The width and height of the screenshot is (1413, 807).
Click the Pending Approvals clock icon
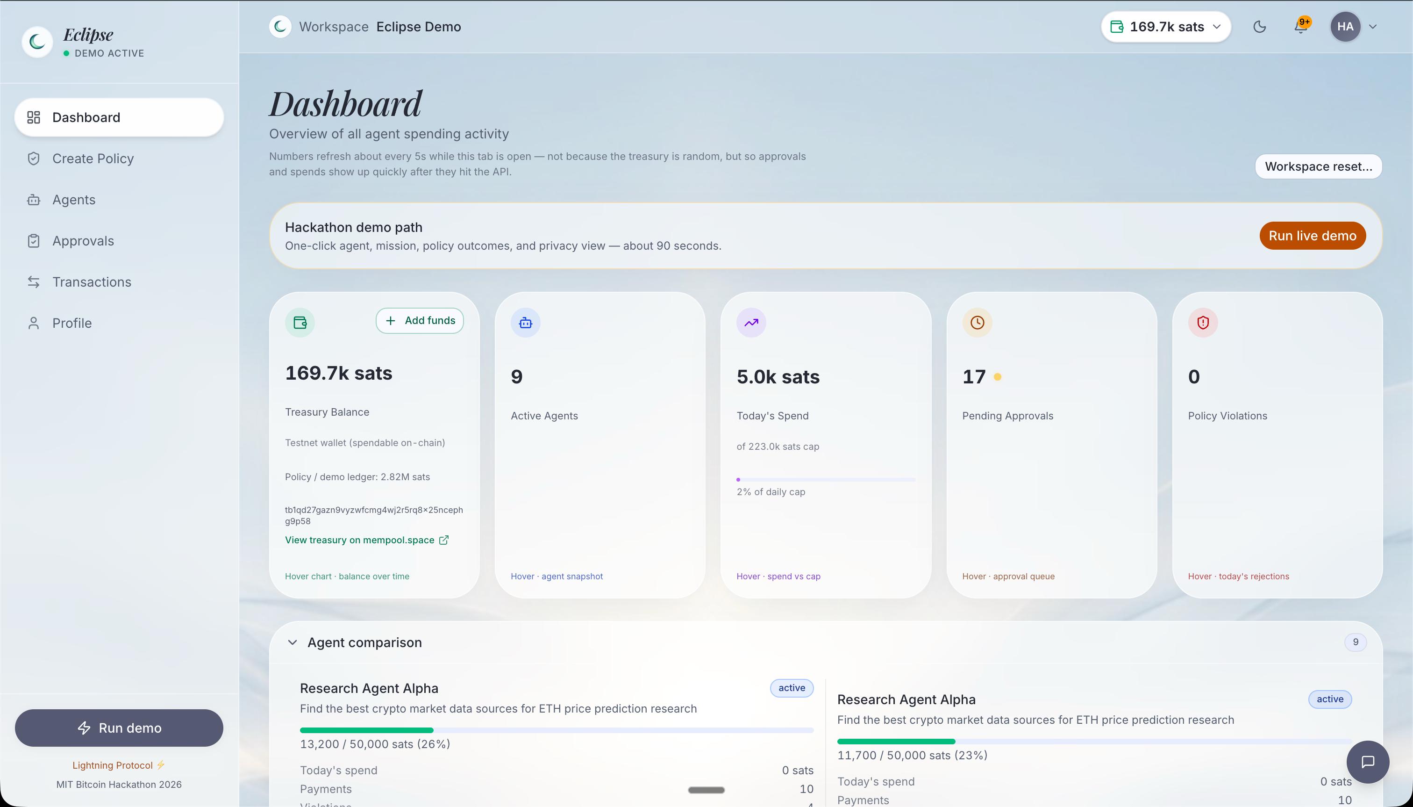coord(977,323)
